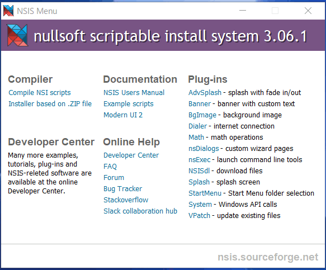Viewport: 326px width, 270px height.
Task: Click the NSIS logo in the purple banner
Action: click(x=17, y=35)
